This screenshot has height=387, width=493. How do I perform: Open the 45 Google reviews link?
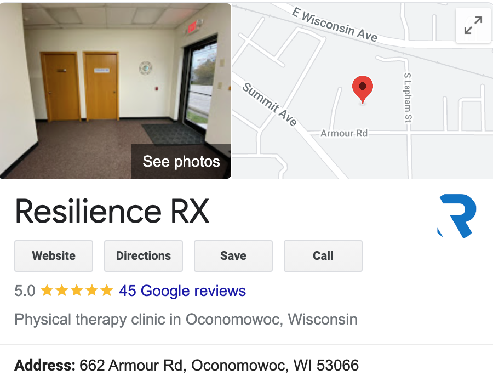pos(182,291)
